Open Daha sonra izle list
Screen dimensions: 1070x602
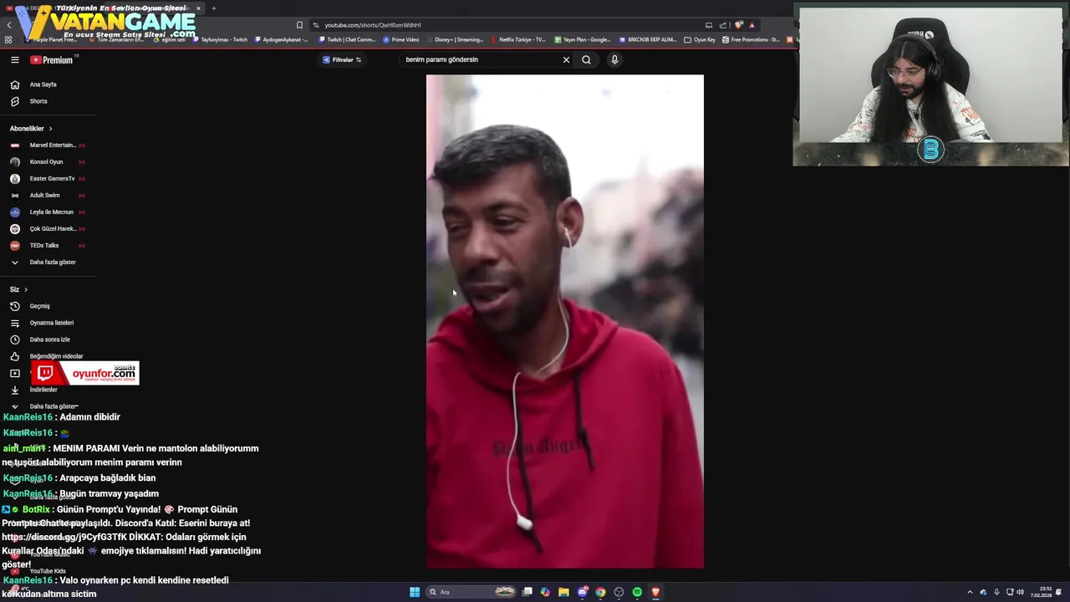(48, 339)
